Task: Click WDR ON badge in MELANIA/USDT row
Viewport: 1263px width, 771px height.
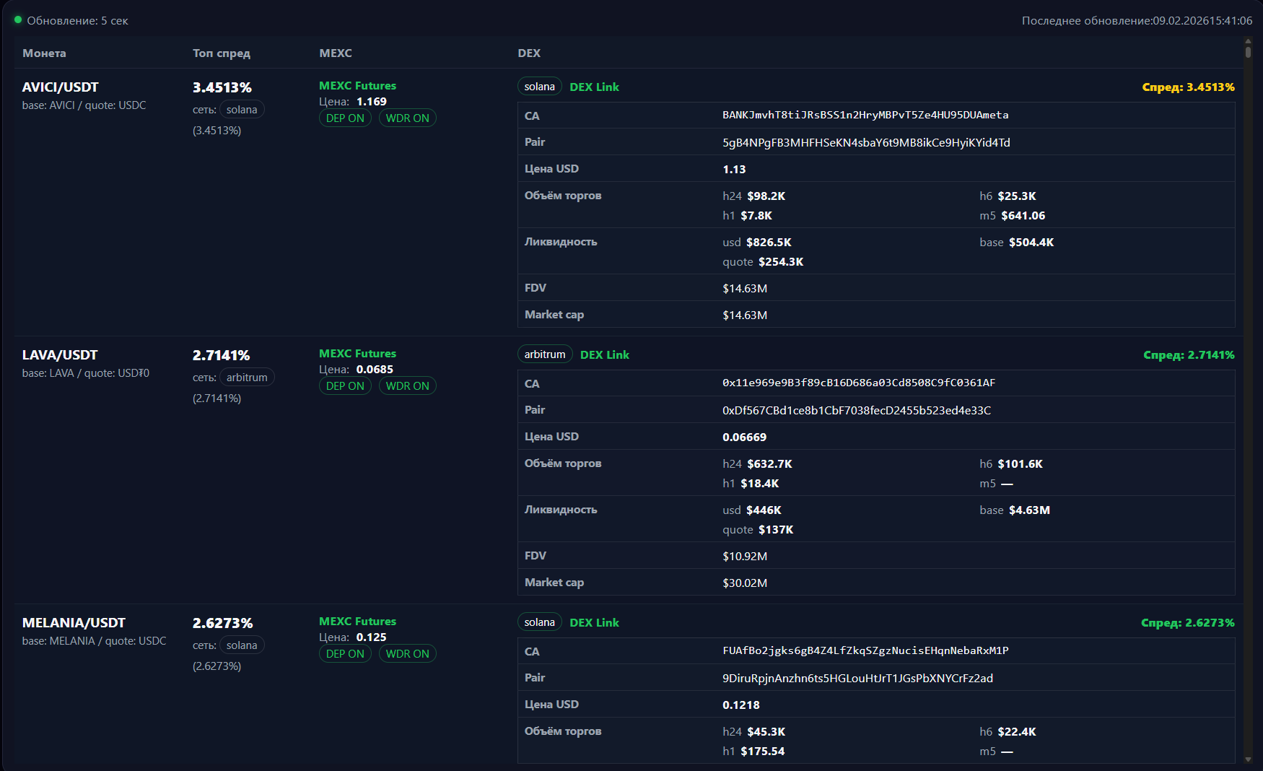Action: tap(407, 654)
